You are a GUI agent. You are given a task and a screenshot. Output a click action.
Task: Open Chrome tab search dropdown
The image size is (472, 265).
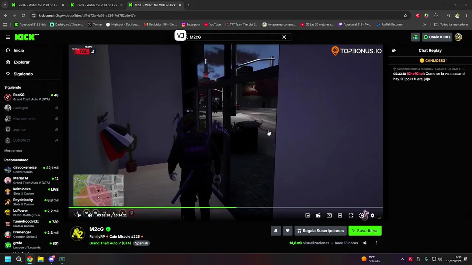tap(4, 5)
